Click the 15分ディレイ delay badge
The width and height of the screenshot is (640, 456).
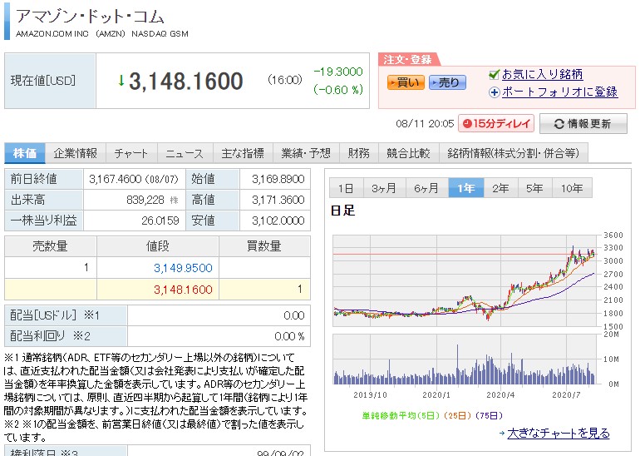tap(496, 124)
